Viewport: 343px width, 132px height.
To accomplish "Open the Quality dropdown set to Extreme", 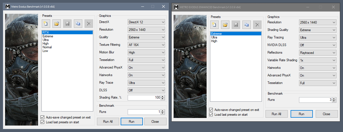I will (146, 37).
